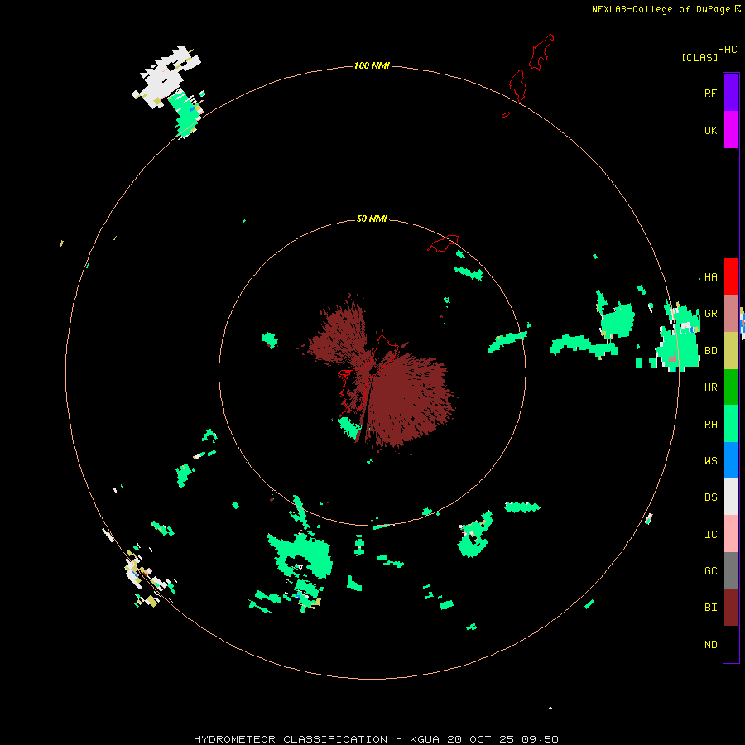Click the DS legend label
Viewport: 745px width, 745px height.
coord(710,497)
